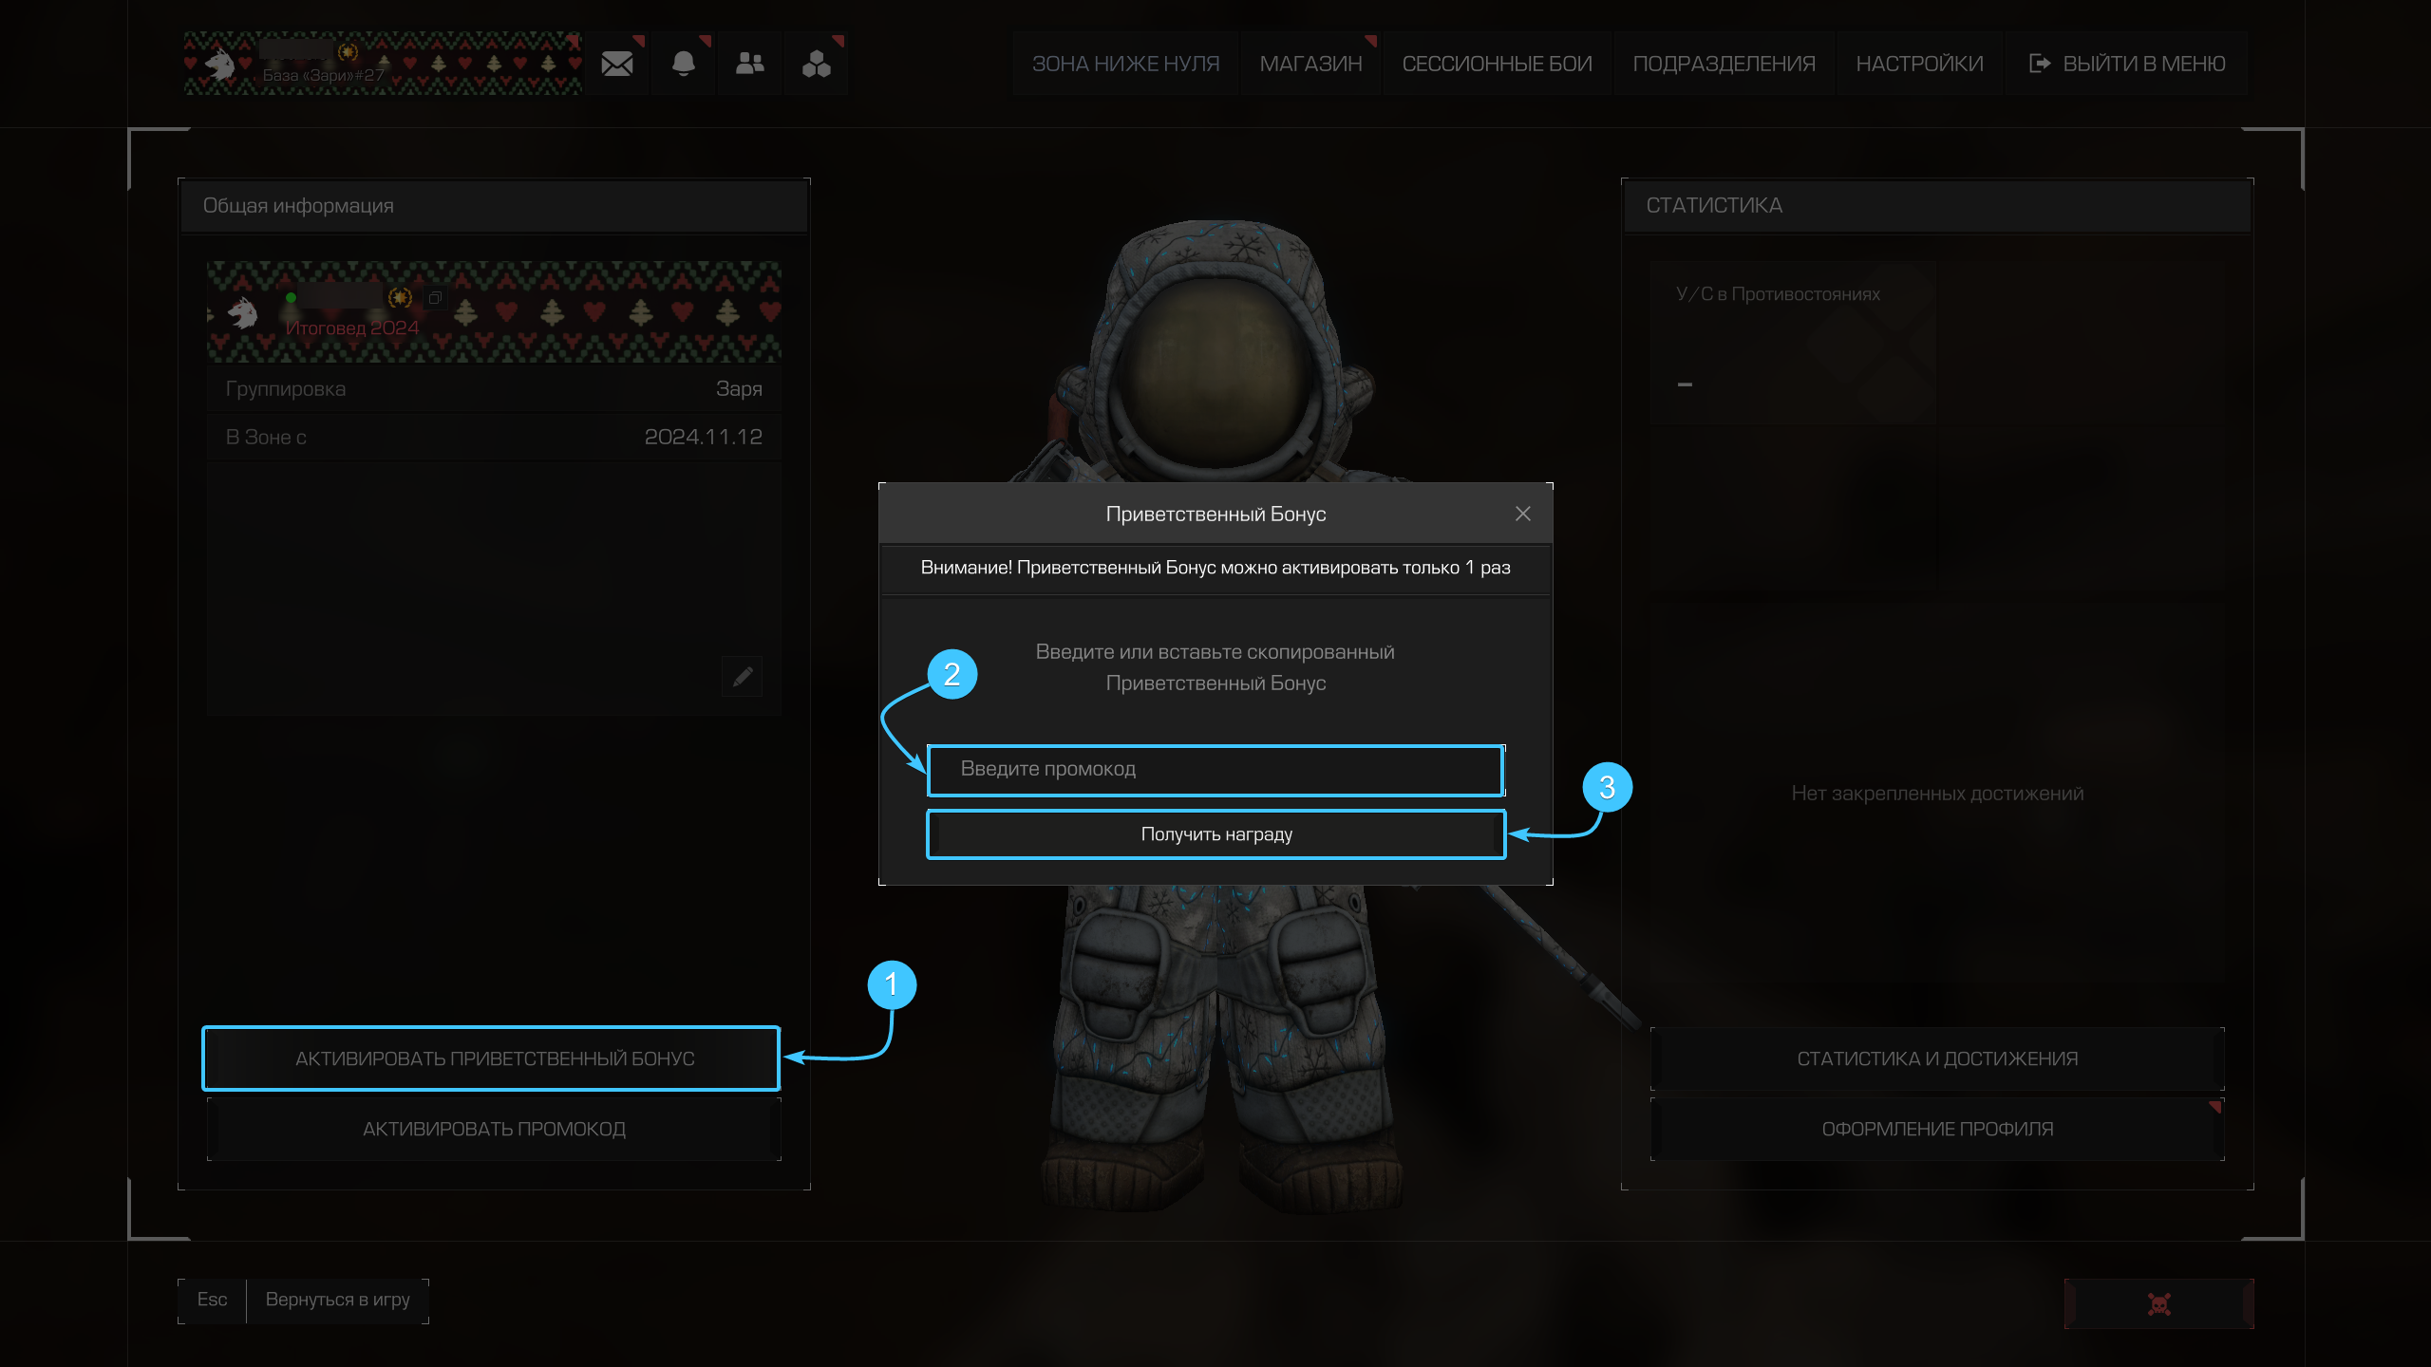Open ПОДРАЗДЕЛЕНИЯ section
Viewport: 2431px width, 1367px height.
coord(1724,64)
